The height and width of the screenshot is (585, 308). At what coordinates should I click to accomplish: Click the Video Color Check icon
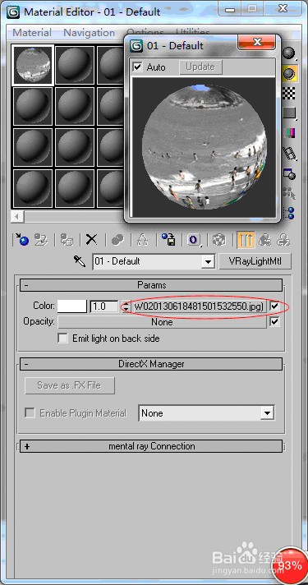pos(289,132)
